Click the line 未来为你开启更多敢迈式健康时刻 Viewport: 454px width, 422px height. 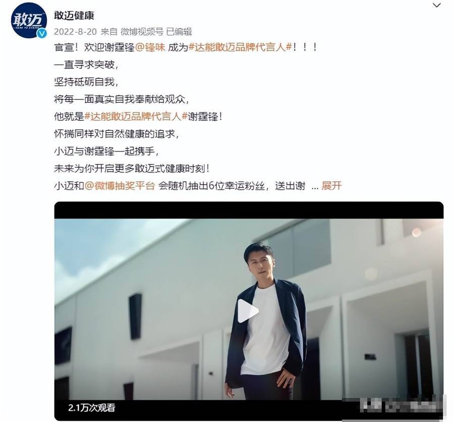[x=132, y=169]
